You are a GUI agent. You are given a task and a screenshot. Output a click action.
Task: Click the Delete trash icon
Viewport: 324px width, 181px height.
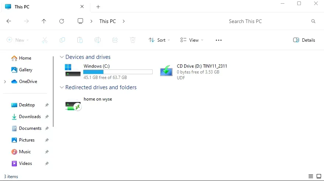point(133,40)
